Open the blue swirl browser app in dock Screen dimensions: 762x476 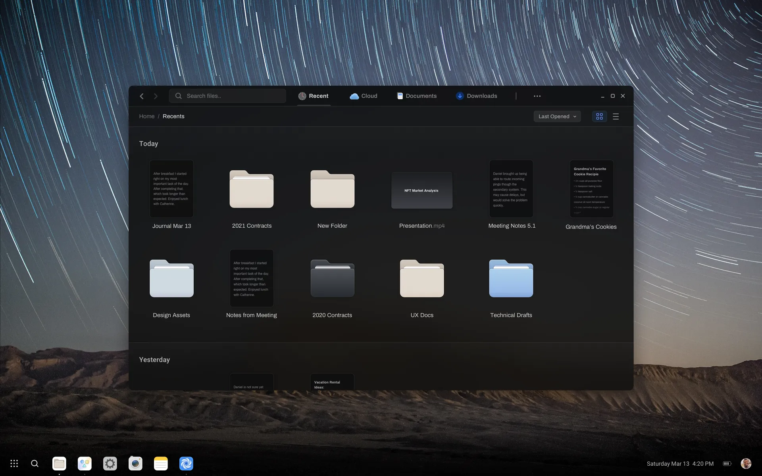coord(186,463)
